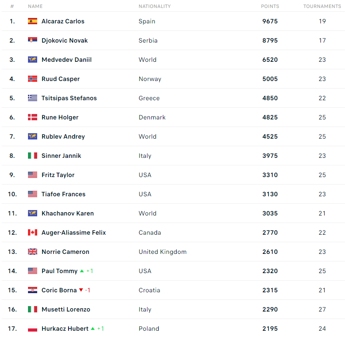Click the Greece flag beside Tsitsipas Stefanos
This screenshot has width=345, height=337.
click(33, 98)
